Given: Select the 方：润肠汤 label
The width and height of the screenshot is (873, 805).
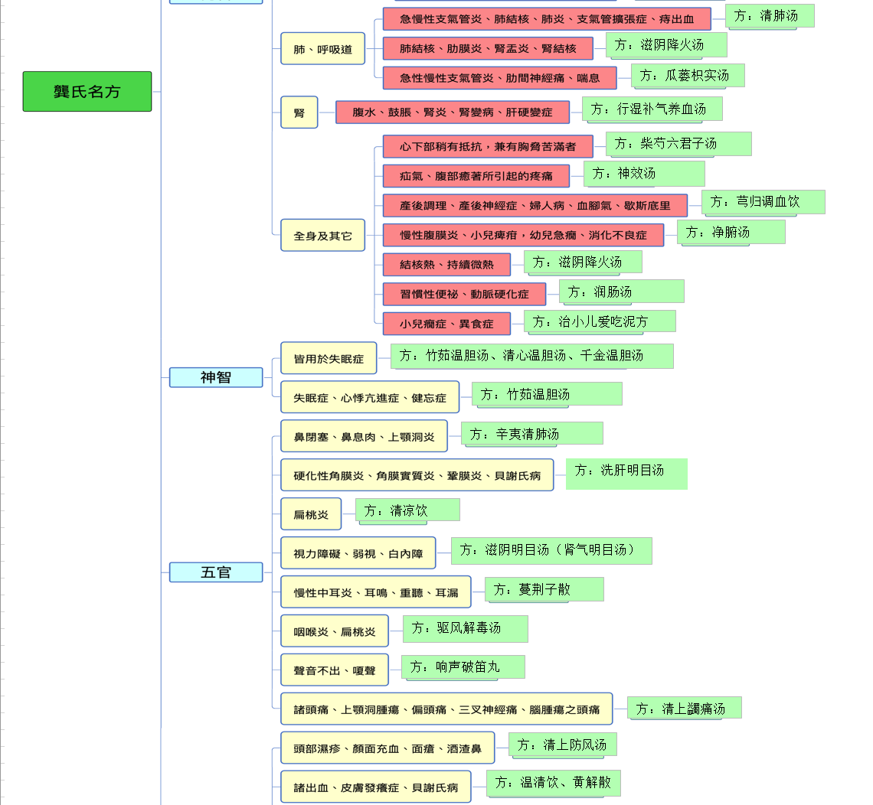Looking at the screenshot, I should tap(621, 292).
